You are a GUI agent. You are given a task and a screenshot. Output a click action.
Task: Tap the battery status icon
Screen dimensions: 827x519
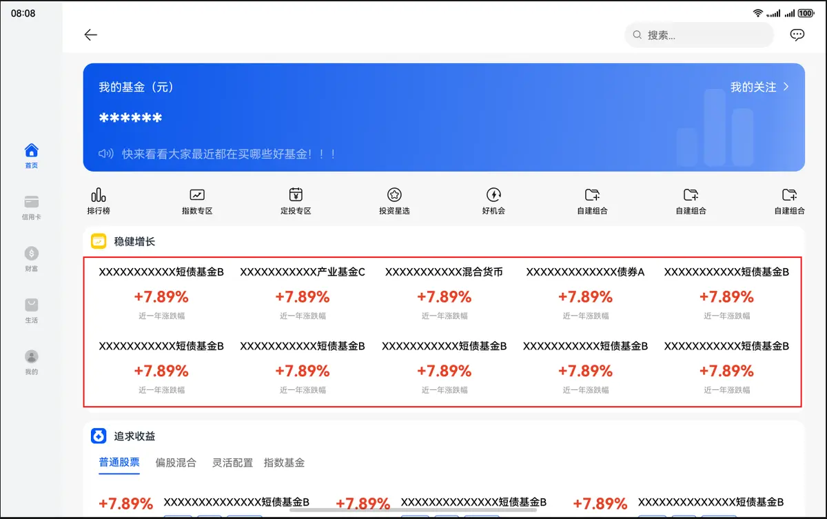806,13
